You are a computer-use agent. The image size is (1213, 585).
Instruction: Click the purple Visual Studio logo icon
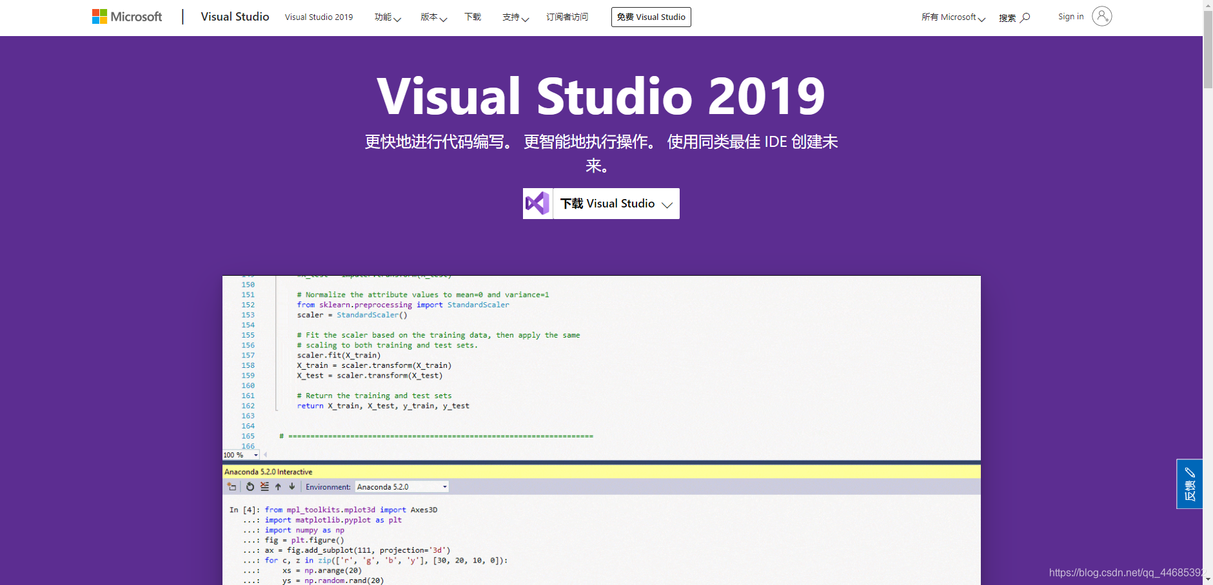(x=537, y=204)
